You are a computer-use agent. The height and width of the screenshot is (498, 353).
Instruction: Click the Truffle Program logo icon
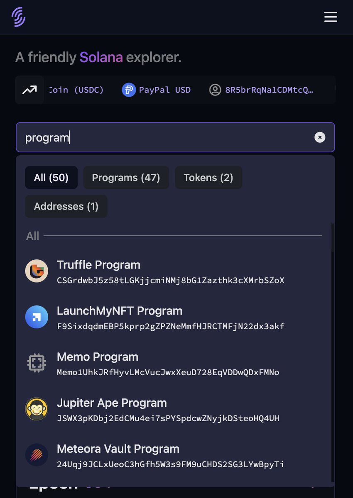pos(37,271)
